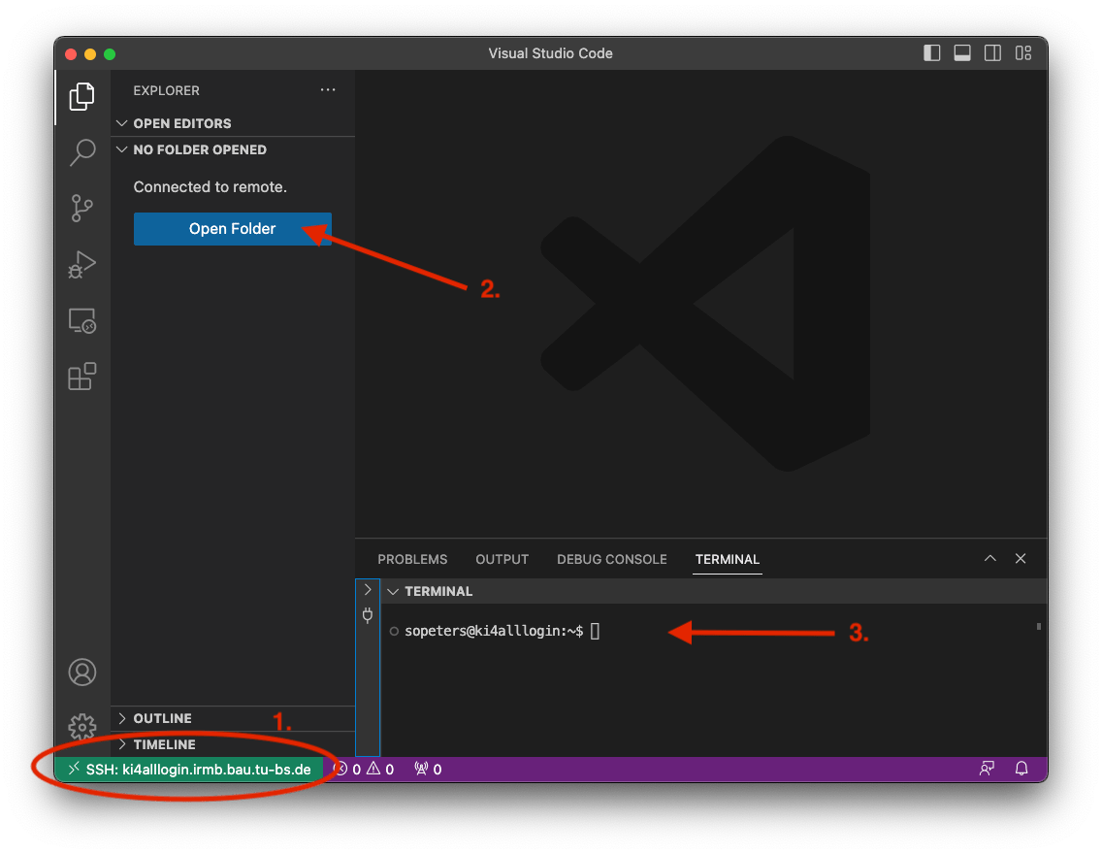Click the "Connected to remote." text
This screenshot has height=854, width=1102.
click(x=211, y=187)
